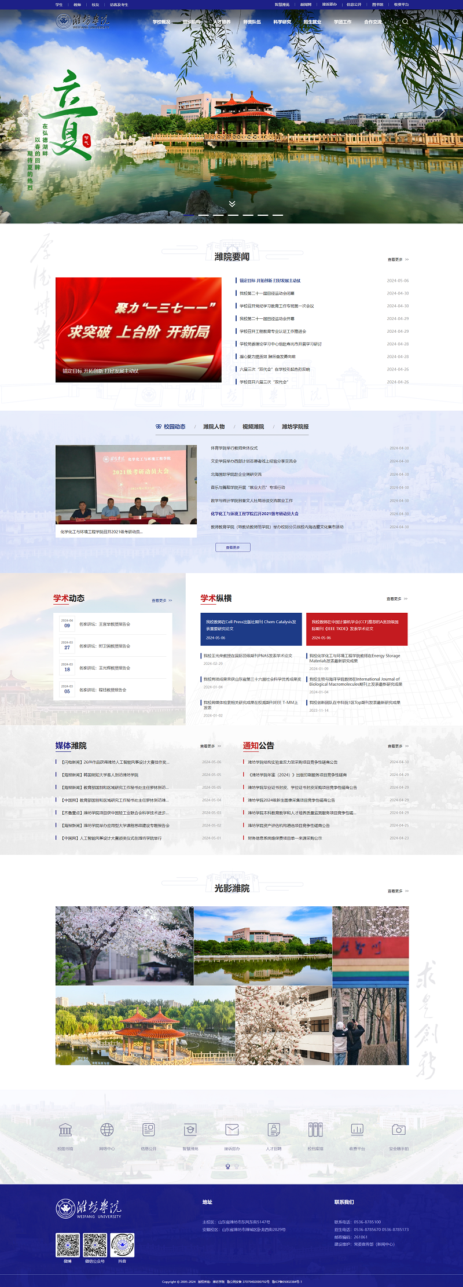Open the 科学研究 navigation menu item
The width and height of the screenshot is (463, 1287).
(x=282, y=22)
